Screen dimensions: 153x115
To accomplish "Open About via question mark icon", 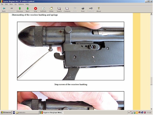I will 99,8.
